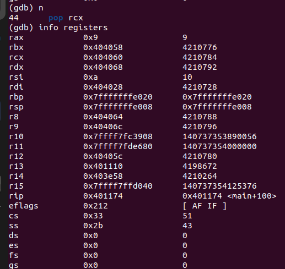Click the rip value 0x401174
Viewport: 285px width, 269px height.
103,196
